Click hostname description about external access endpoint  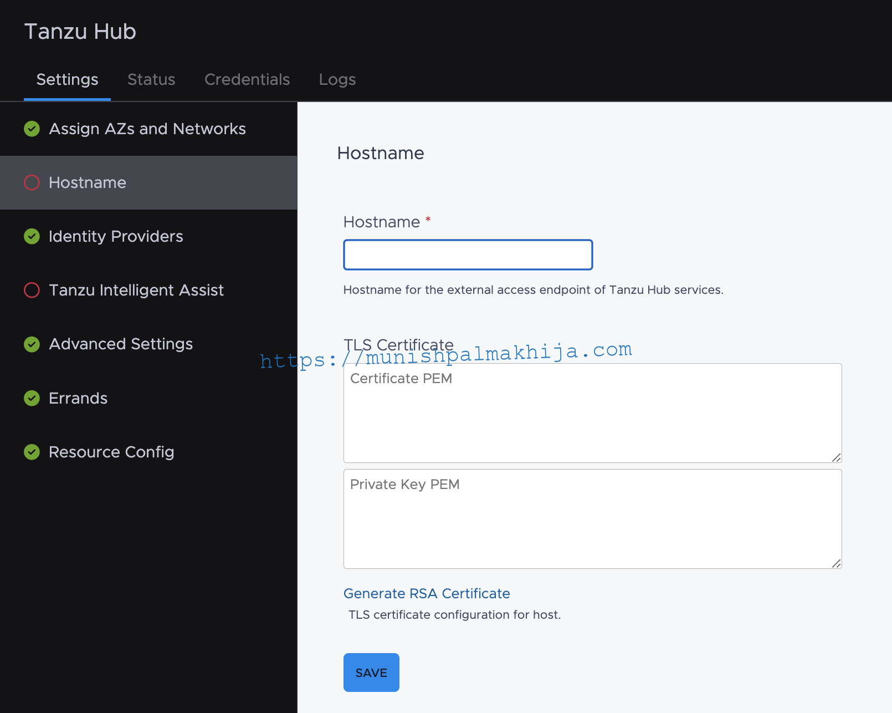click(534, 290)
